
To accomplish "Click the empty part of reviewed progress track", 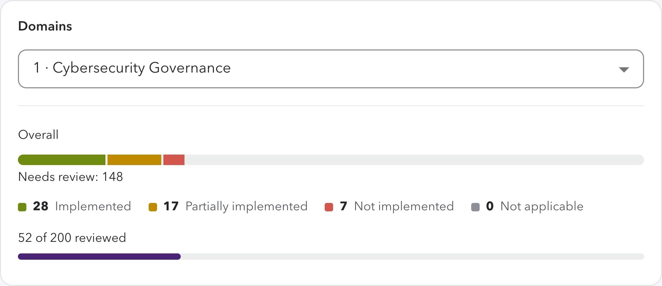I will tap(412, 257).
